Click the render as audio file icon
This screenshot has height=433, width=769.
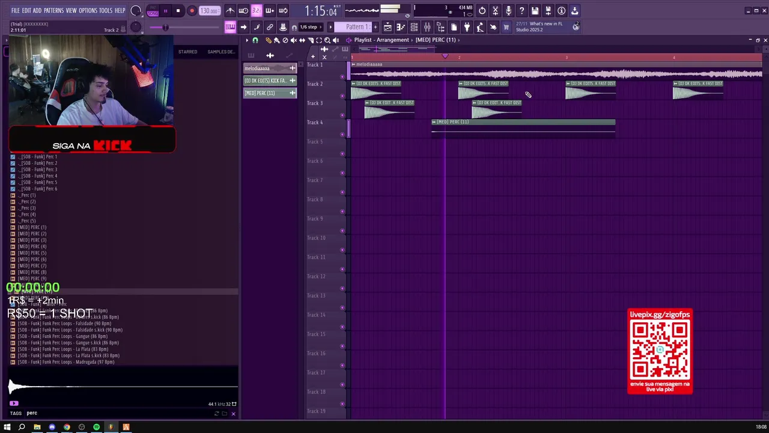point(548,11)
